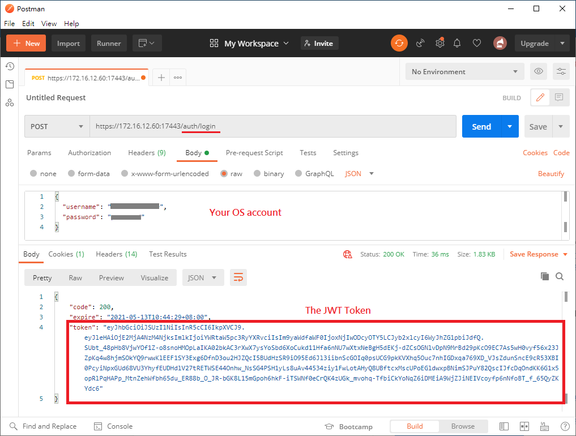Open keyboard shortcuts from the status bar
Image resolution: width=576 pixels, height=436 pixels.
tap(544, 426)
